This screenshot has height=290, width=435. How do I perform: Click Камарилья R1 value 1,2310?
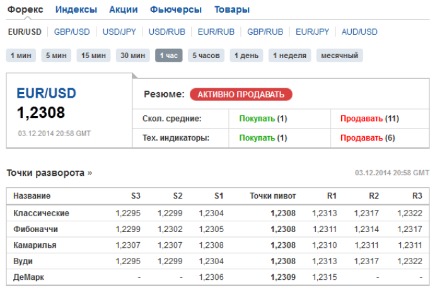click(x=324, y=245)
